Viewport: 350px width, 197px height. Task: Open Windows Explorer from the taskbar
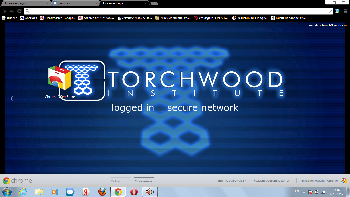(39, 192)
